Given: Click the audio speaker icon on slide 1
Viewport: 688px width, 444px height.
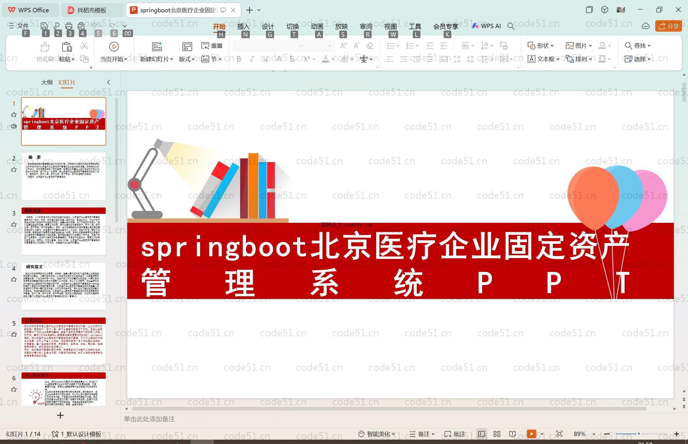Looking at the screenshot, I should pos(14,126).
